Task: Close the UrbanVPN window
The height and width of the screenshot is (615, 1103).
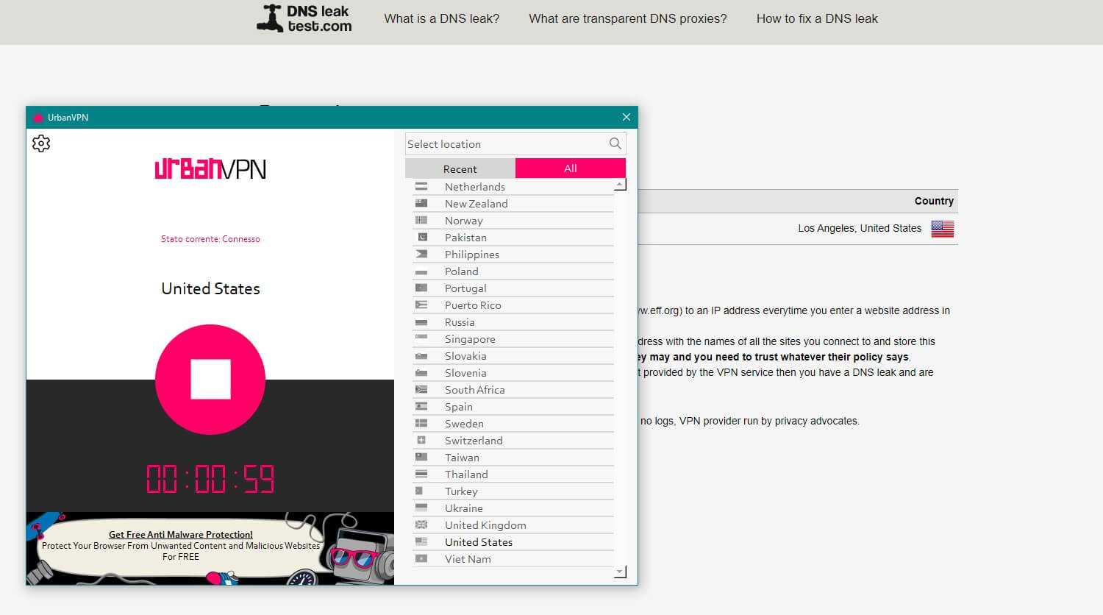Action: (x=627, y=117)
